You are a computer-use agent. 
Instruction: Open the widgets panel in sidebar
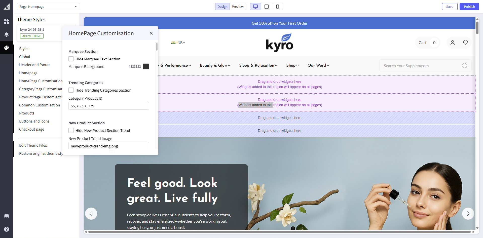[x=7, y=22]
